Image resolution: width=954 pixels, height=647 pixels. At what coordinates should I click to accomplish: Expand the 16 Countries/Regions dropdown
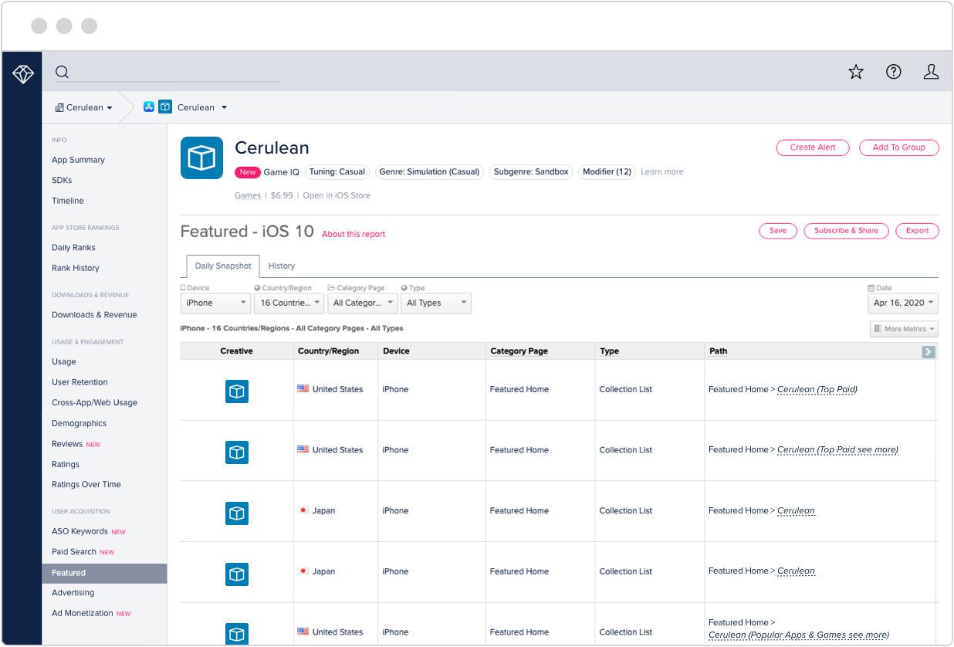tap(289, 303)
